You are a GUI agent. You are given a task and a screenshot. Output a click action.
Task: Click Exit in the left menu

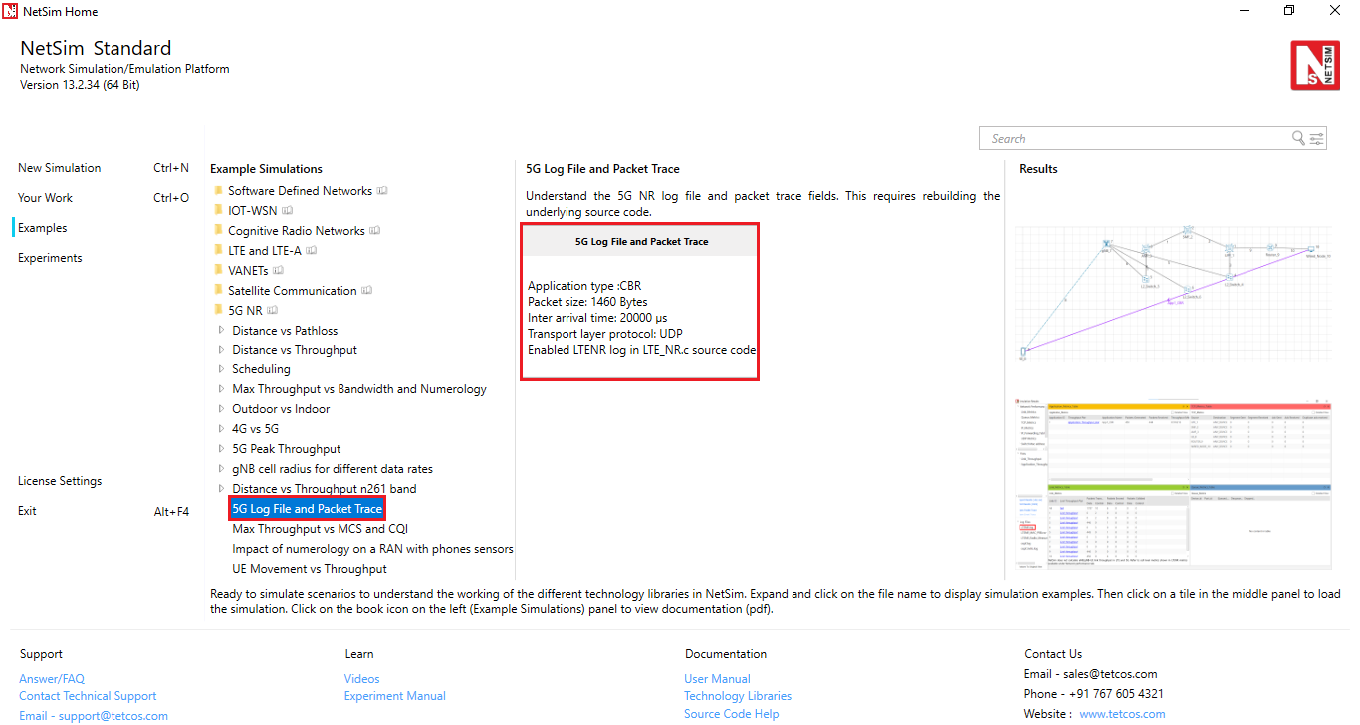coord(27,511)
